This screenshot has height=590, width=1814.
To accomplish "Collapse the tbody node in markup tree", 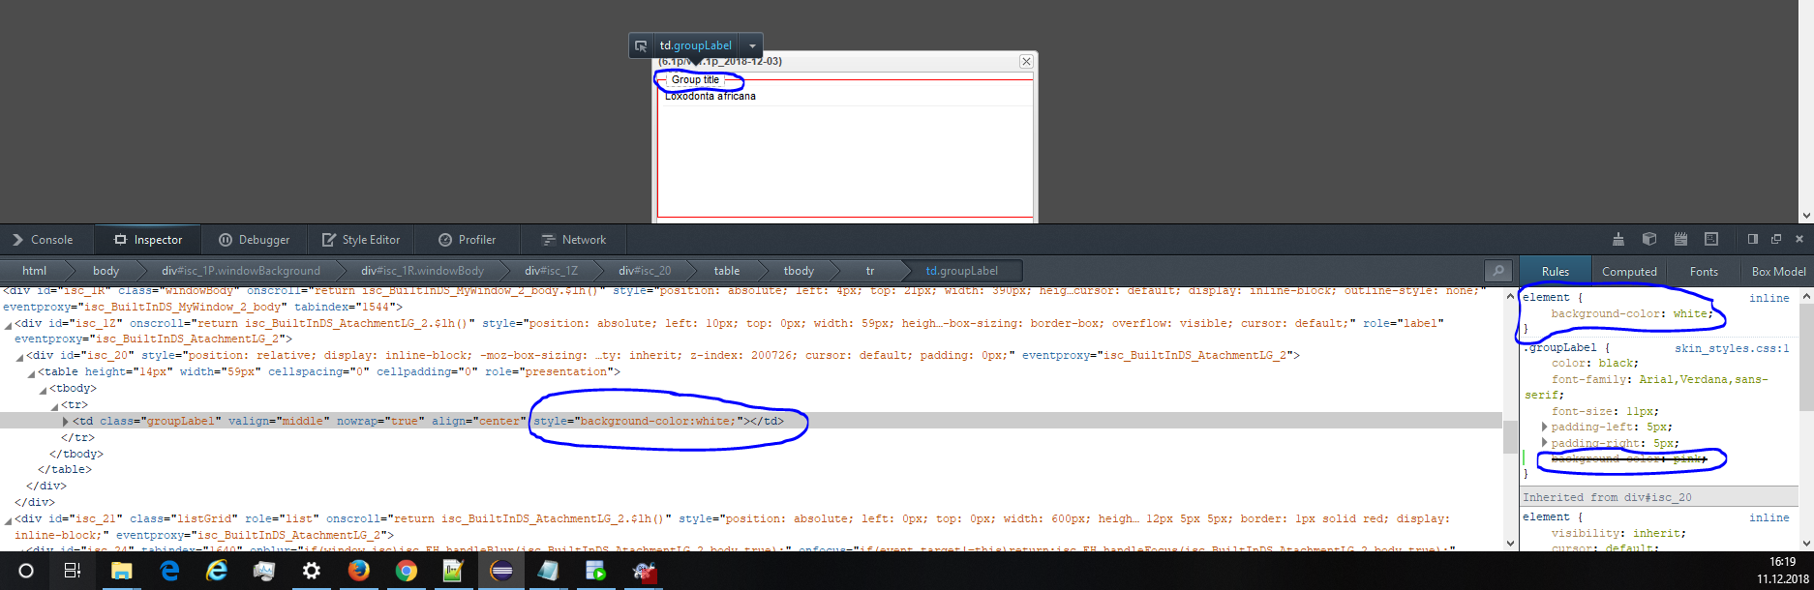I will click(x=43, y=390).
